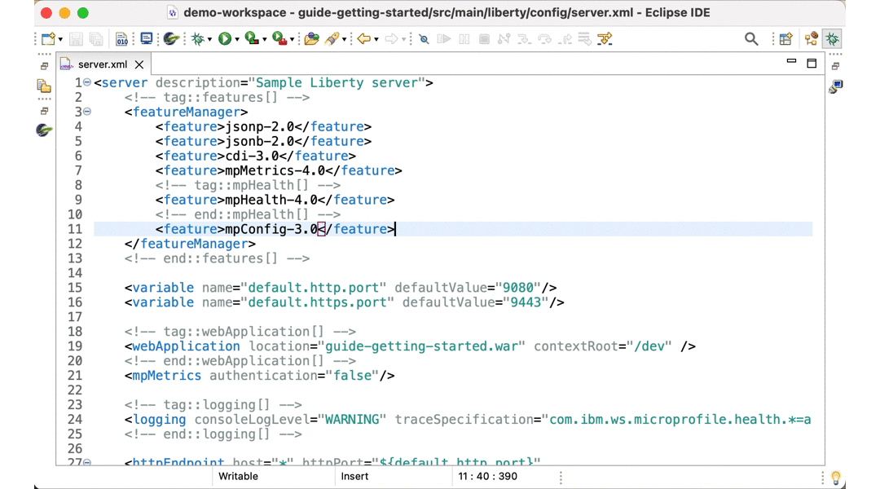Switch to the Debug perspective

[x=832, y=39]
